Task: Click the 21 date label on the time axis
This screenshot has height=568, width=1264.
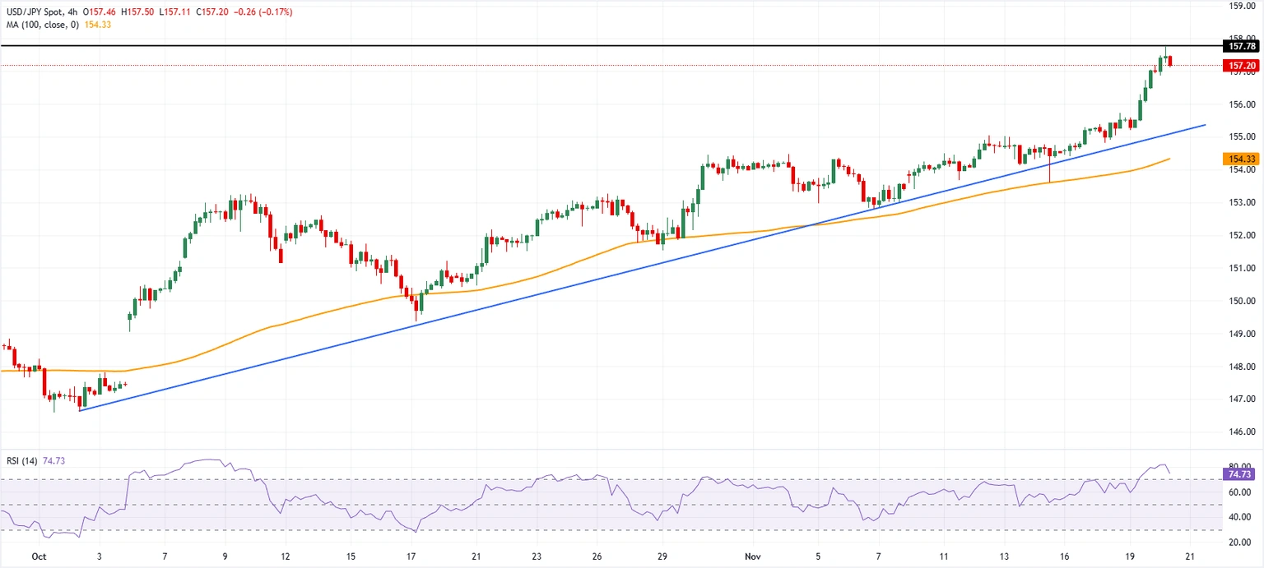Action: coord(1189,556)
